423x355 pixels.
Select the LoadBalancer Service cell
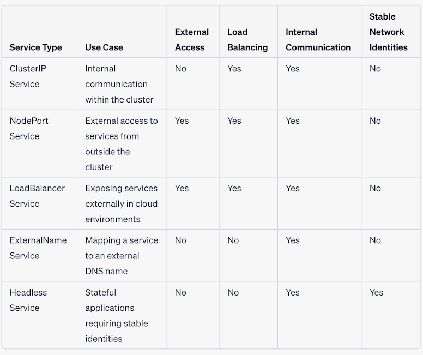point(37,196)
